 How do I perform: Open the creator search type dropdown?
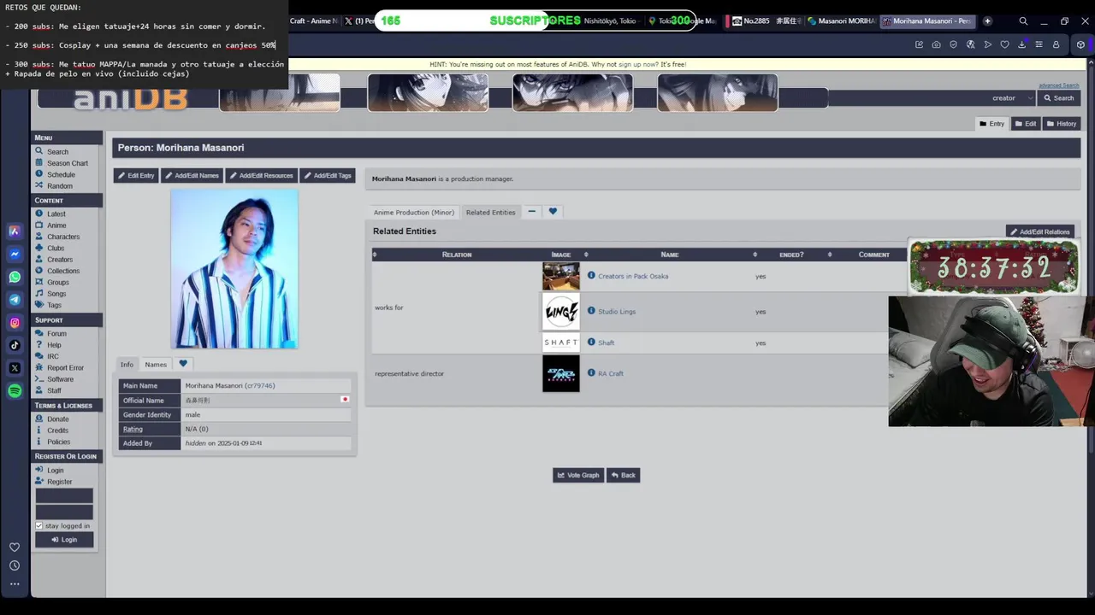[1012, 98]
